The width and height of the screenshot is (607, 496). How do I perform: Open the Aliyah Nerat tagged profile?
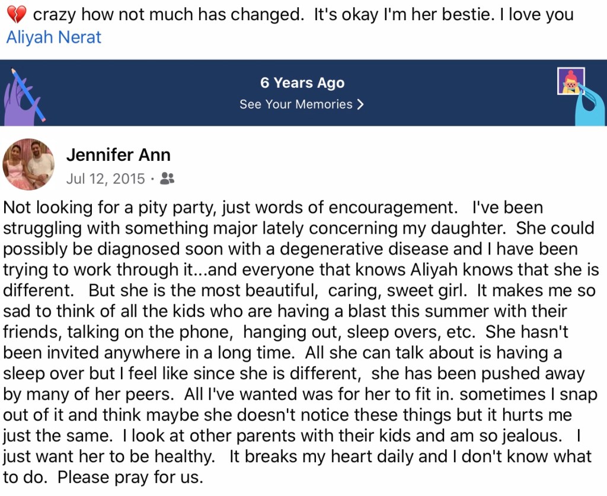click(x=53, y=37)
